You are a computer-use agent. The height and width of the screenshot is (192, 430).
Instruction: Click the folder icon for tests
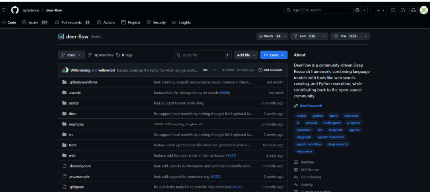pyautogui.click(x=64, y=145)
